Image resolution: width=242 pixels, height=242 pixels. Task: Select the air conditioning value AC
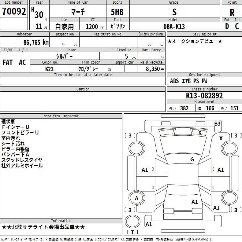coord(22,62)
